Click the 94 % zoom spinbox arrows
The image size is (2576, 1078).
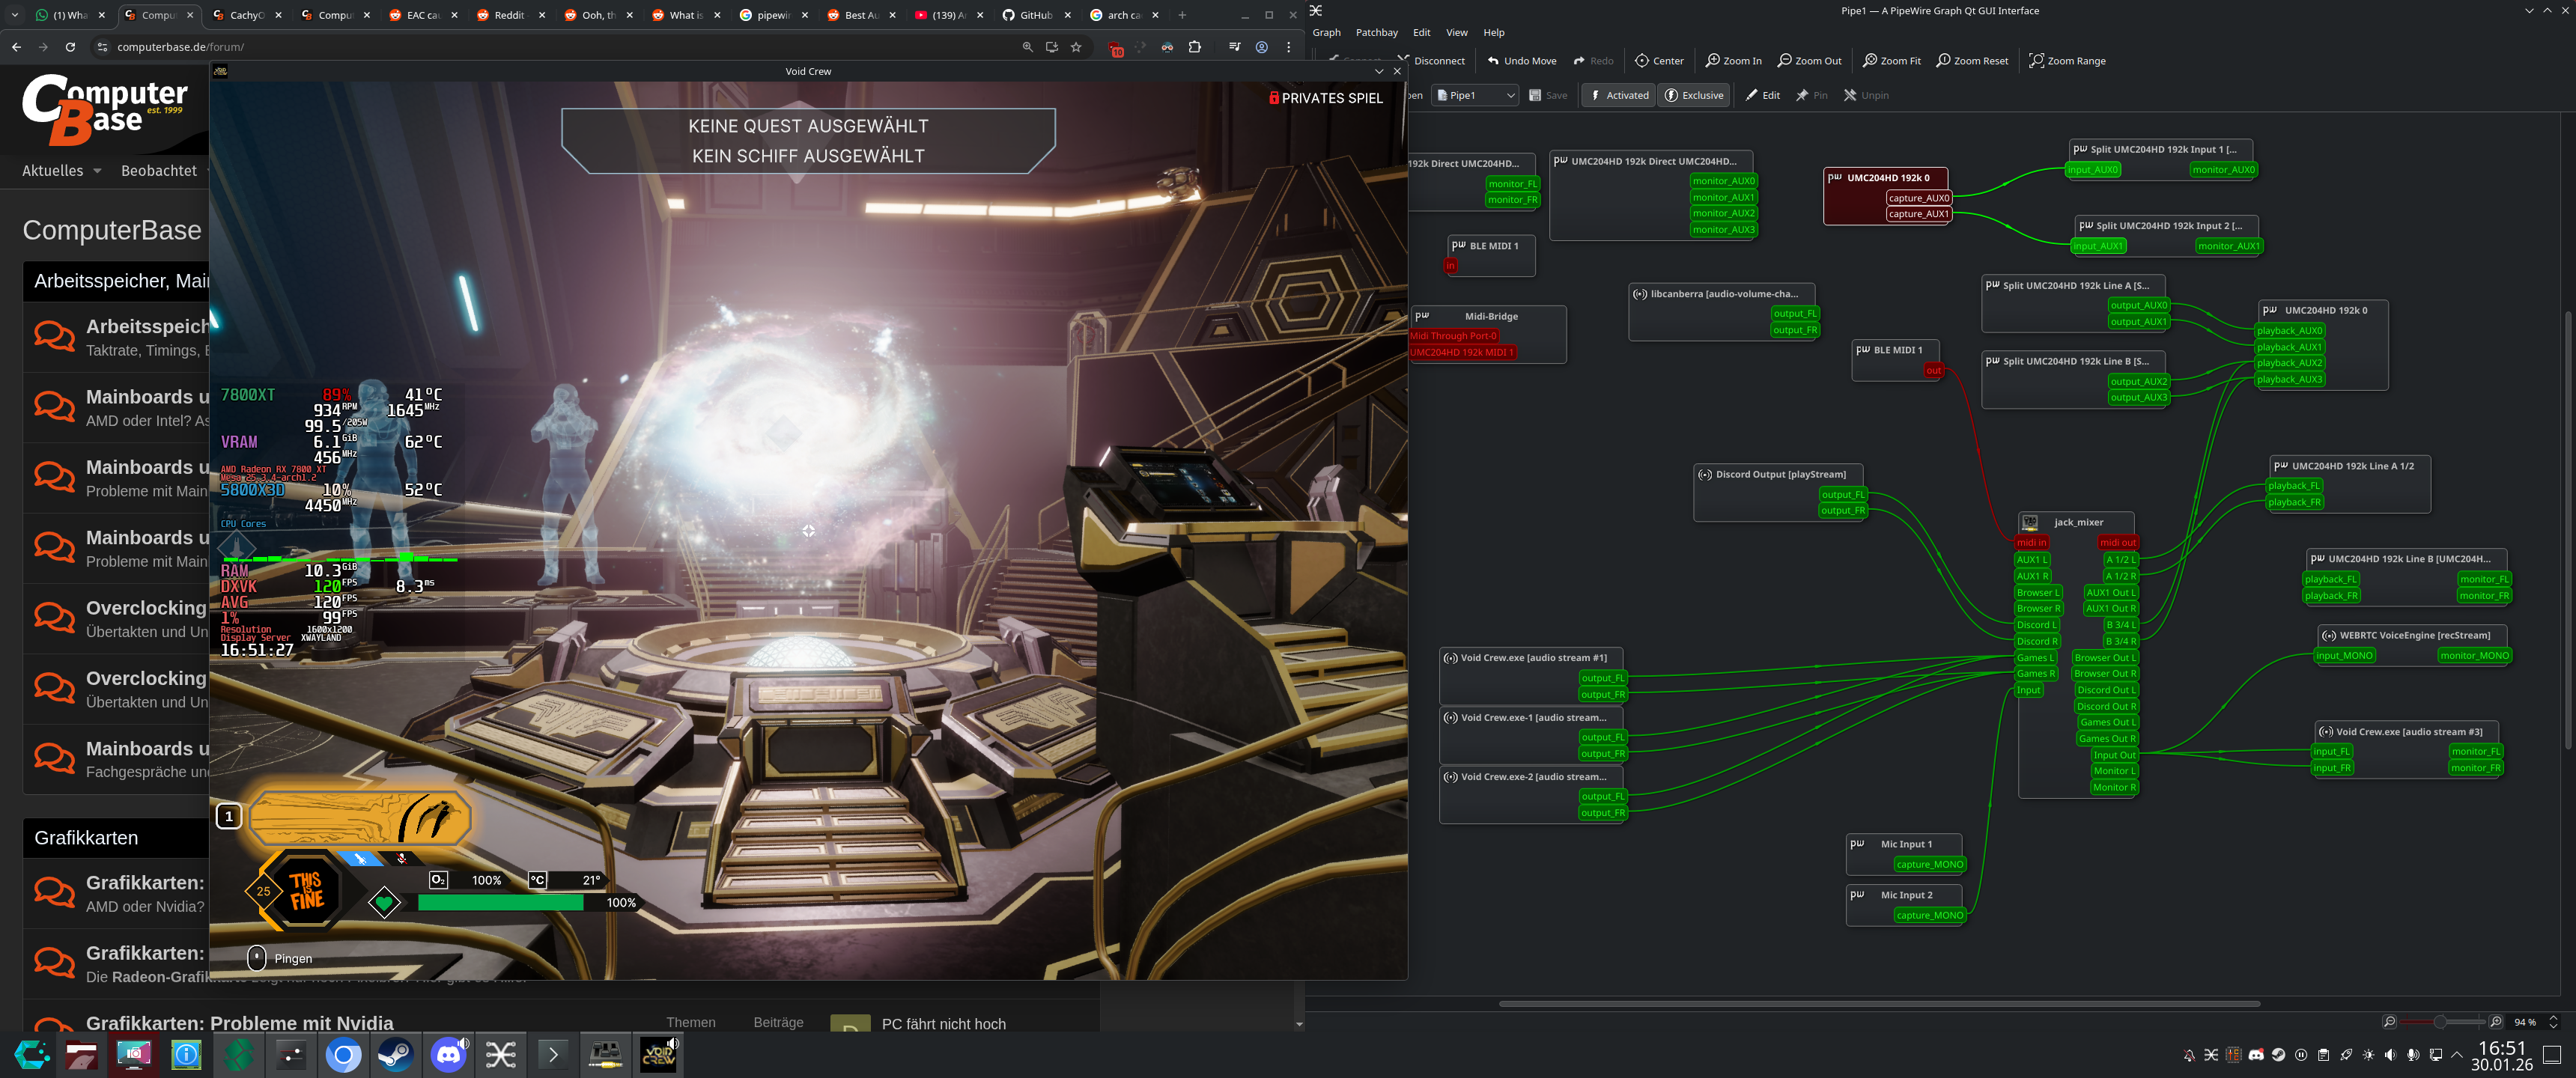(2553, 1022)
